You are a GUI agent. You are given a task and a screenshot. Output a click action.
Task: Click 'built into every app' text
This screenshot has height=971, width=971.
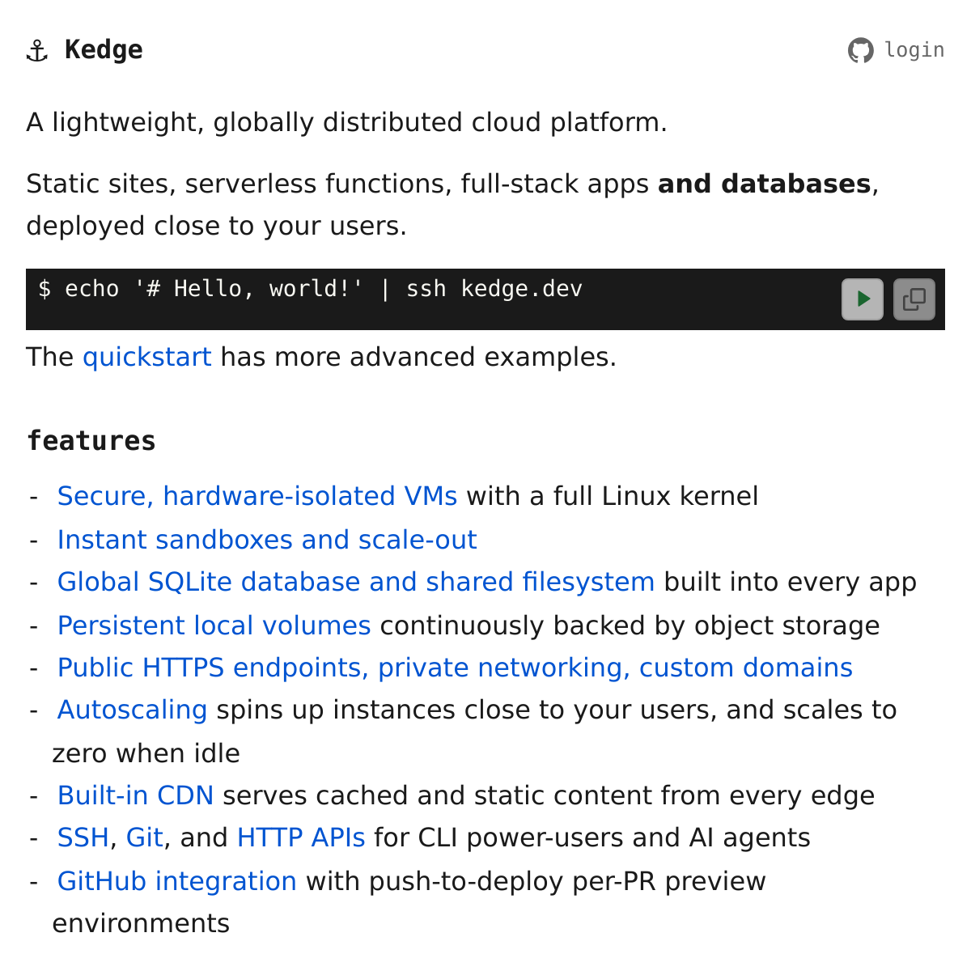click(x=790, y=582)
